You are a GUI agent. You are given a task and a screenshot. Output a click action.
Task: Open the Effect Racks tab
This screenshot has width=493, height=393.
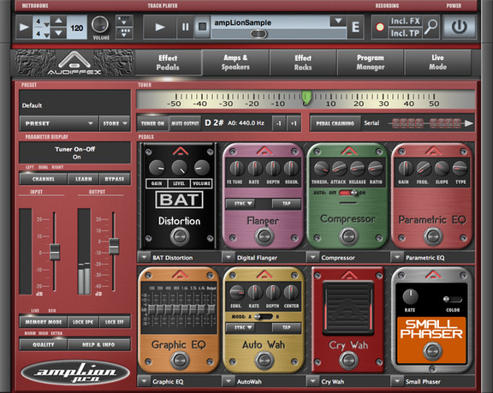303,63
